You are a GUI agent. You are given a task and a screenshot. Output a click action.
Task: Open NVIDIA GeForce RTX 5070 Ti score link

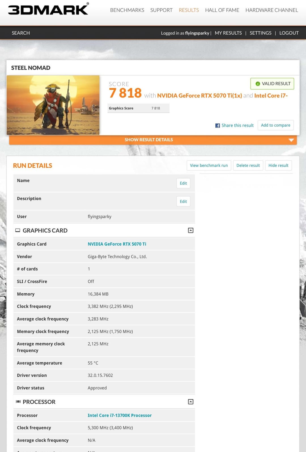point(199,96)
